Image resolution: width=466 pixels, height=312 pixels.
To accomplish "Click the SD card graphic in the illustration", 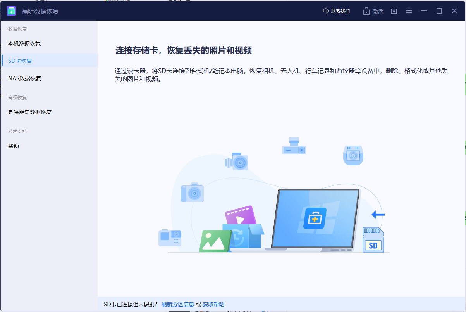I will click(x=373, y=240).
